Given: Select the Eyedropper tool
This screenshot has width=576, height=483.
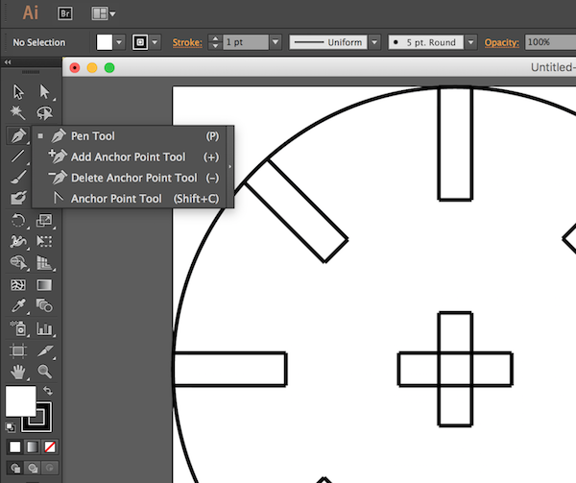Looking at the screenshot, I should point(18,305).
